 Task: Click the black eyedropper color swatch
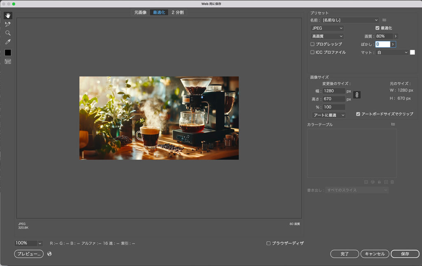coord(8,52)
